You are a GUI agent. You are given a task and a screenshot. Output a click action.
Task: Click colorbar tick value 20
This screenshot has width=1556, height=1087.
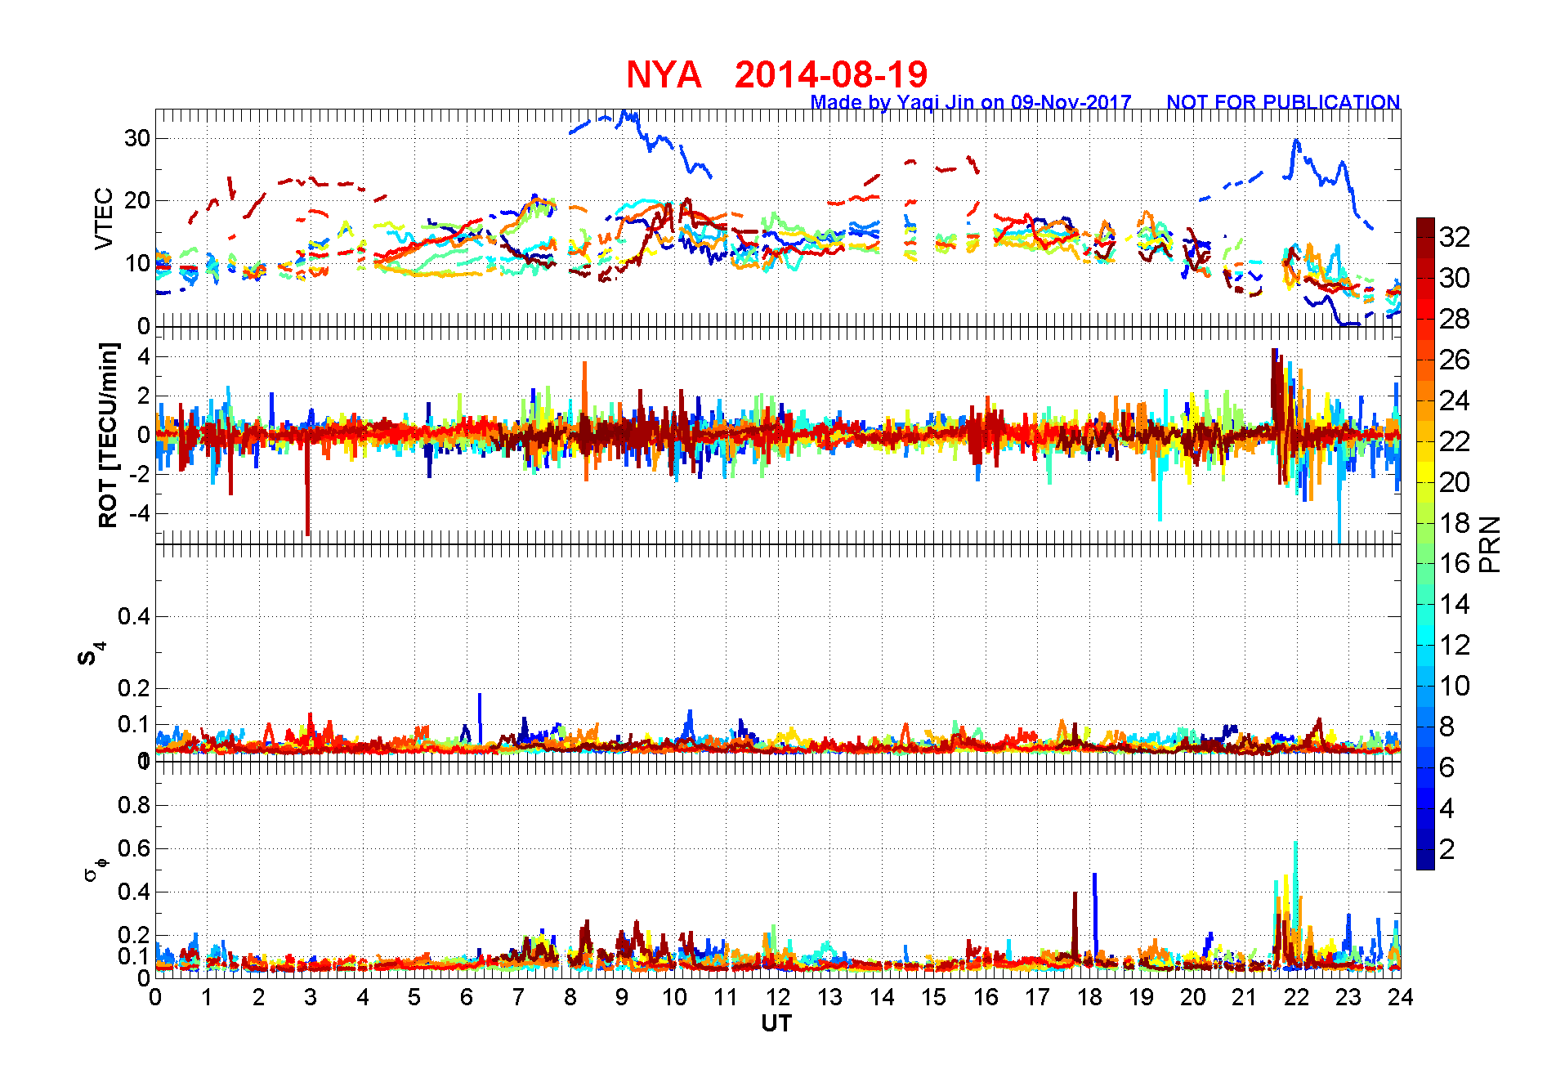tap(1455, 482)
